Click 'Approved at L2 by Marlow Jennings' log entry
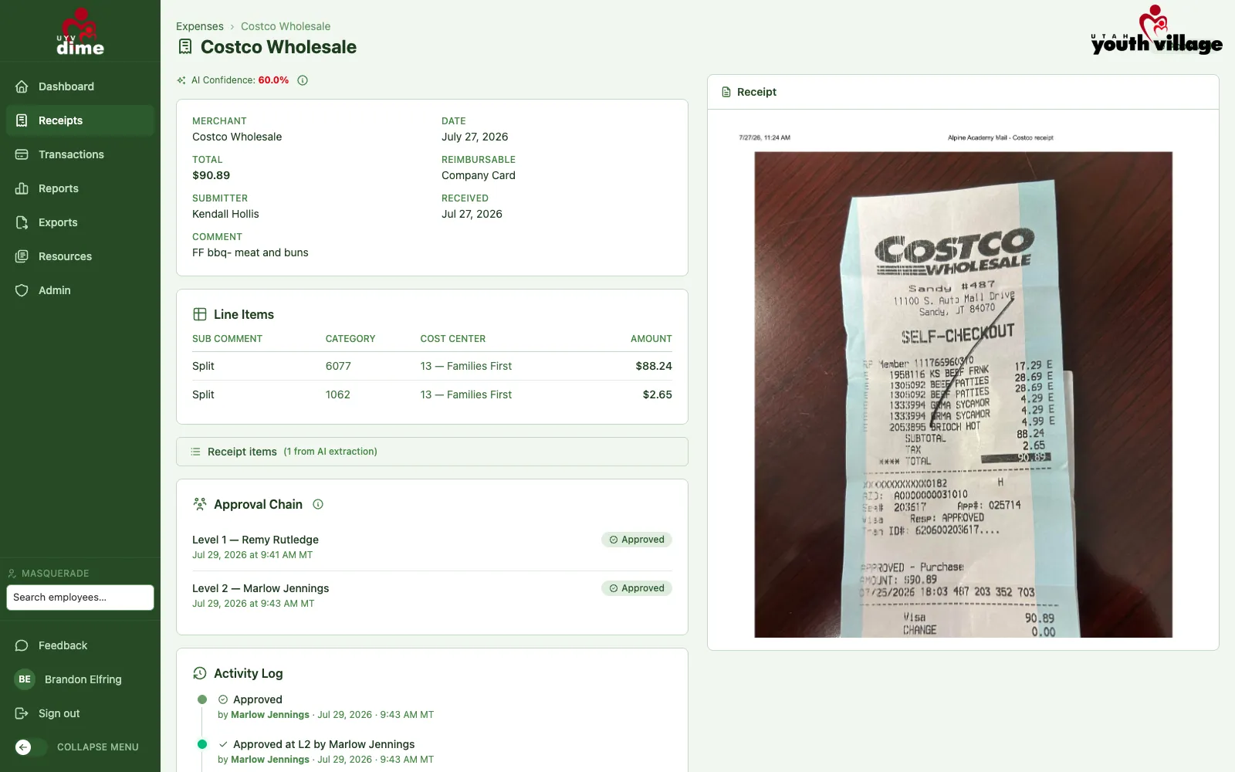 (324, 744)
